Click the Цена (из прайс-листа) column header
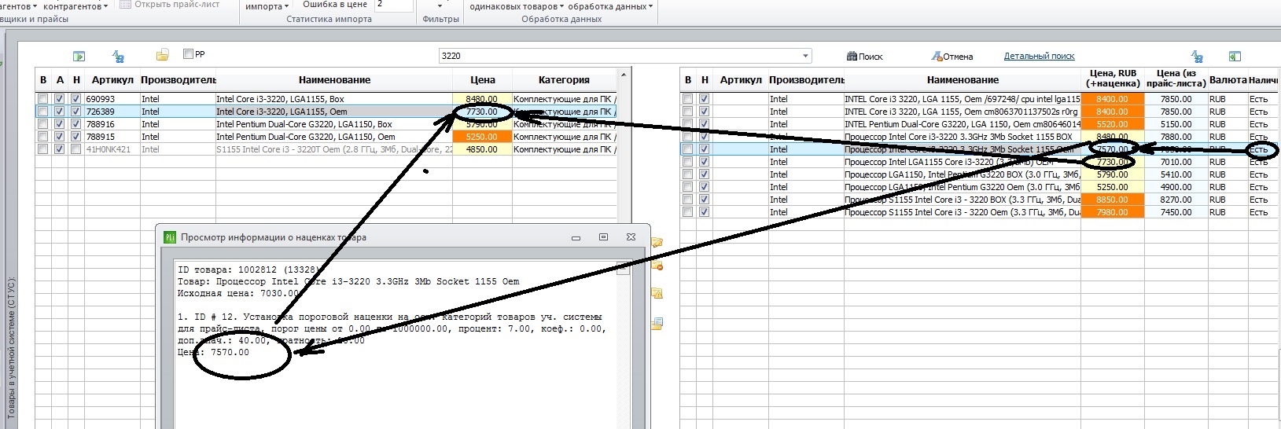Viewport: 1281px width, 429px height. pyautogui.click(x=1176, y=79)
